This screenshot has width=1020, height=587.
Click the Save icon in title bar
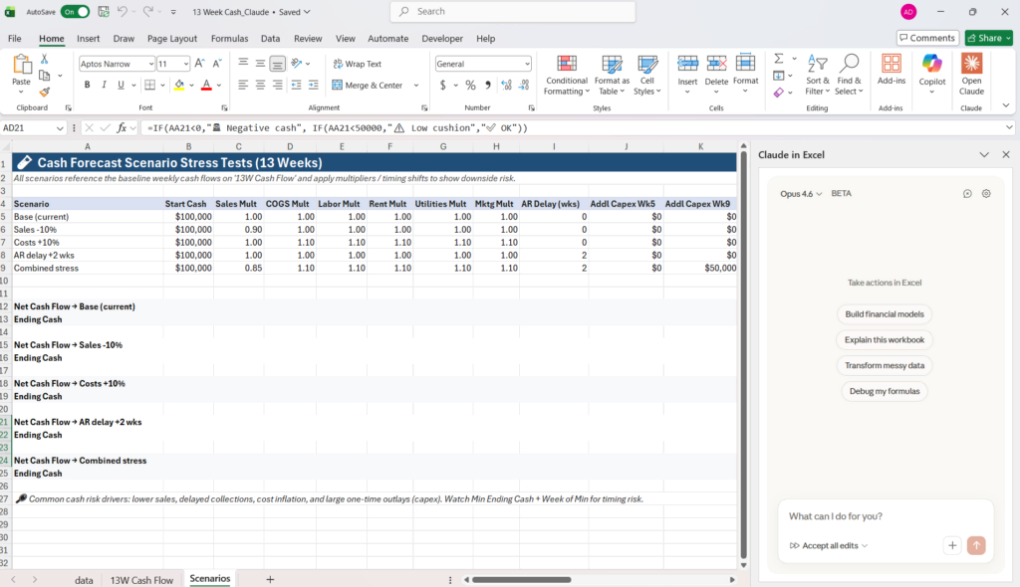click(x=104, y=12)
